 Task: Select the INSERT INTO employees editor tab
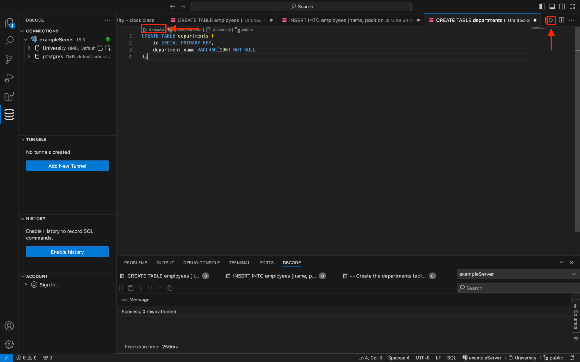pos(348,20)
